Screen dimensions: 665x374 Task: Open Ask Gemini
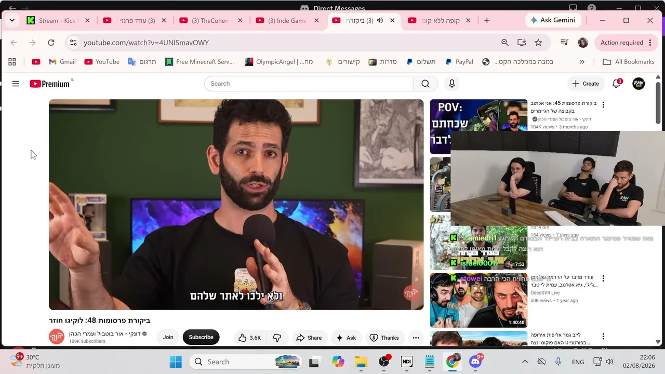pyautogui.click(x=552, y=20)
